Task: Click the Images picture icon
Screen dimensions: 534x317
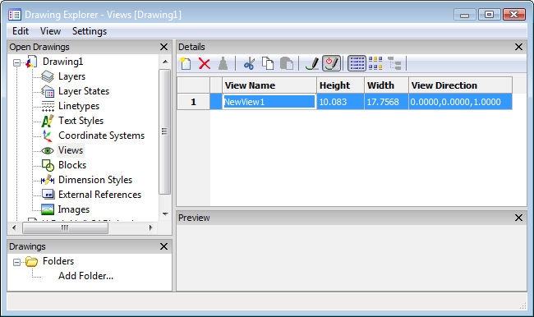Action: pyautogui.click(x=48, y=209)
